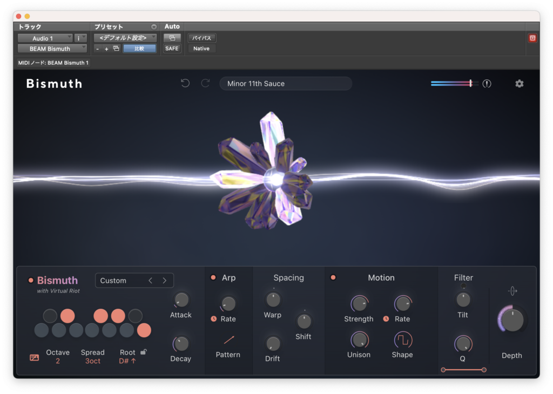This screenshot has height=394, width=553.
Task: Click the Octave value 2
Action: click(x=58, y=361)
